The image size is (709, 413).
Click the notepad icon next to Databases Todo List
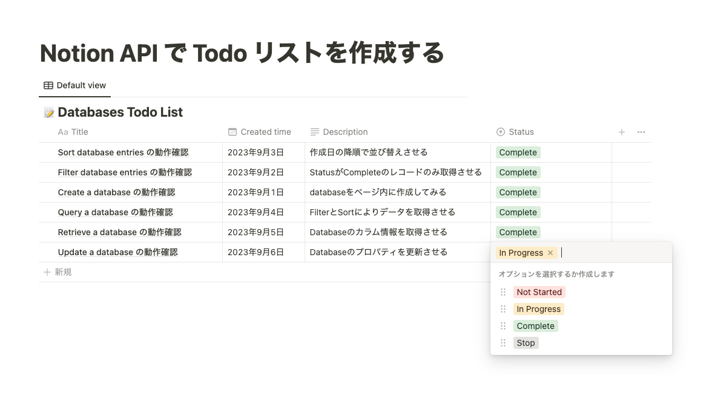(x=49, y=112)
